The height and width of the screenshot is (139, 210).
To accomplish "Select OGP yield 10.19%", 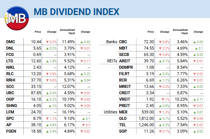I will pyautogui.click(x=68, y=100).
